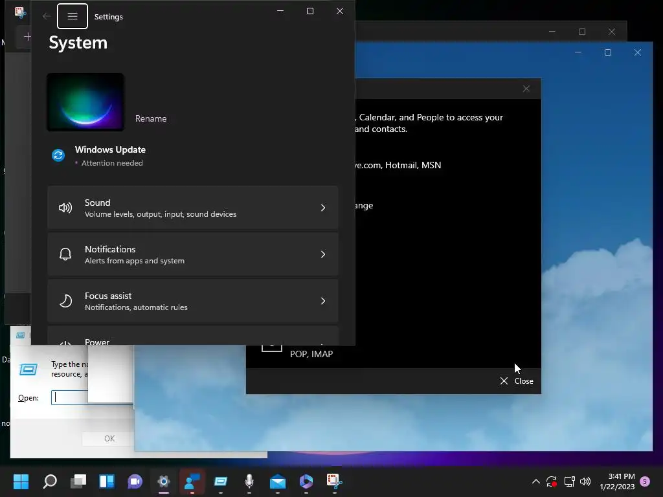This screenshot has width=663, height=497.
Task: Switch to Settings gear on taskbar
Action: click(164, 481)
